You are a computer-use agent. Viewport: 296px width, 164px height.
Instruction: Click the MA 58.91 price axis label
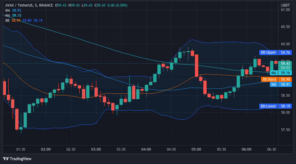(x=280, y=85)
